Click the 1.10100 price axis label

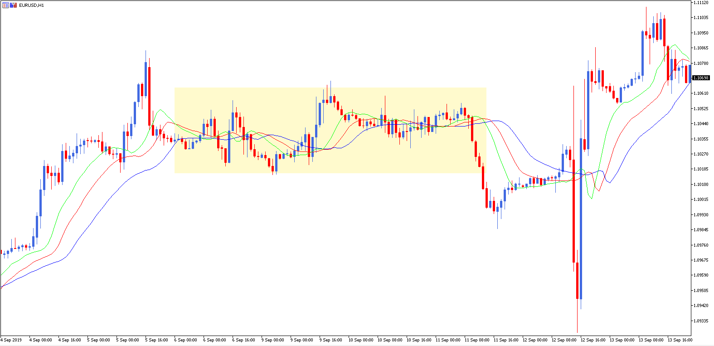click(701, 184)
